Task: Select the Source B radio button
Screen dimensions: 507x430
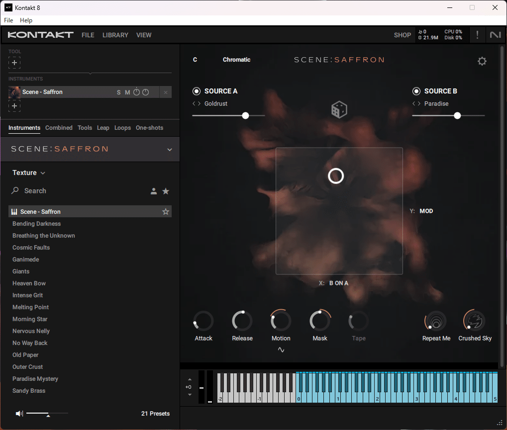Action: tap(416, 91)
